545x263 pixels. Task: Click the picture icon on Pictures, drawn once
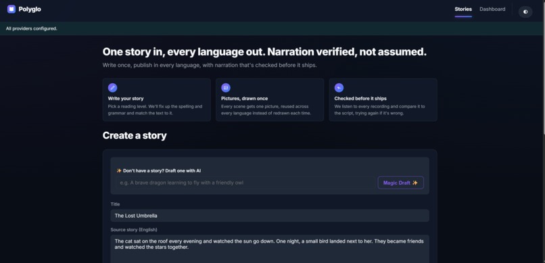pos(226,88)
